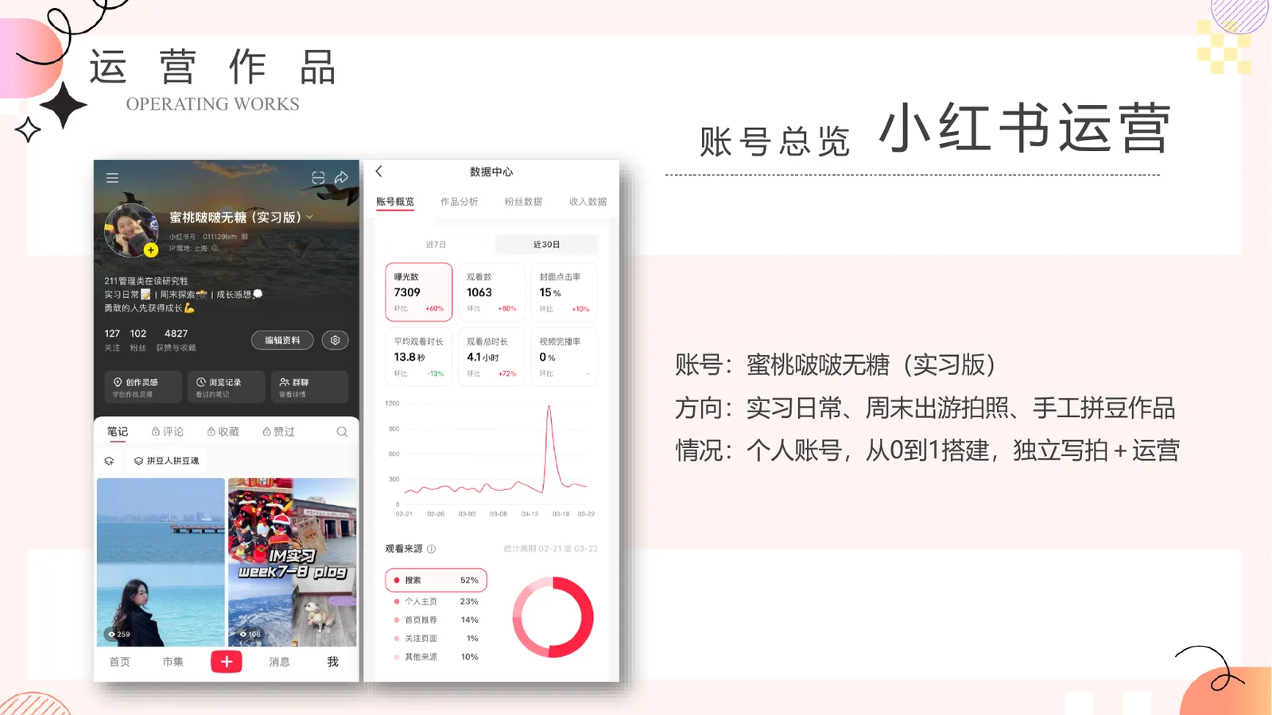Select the 观看总时长 4.1小时 card

[491, 357]
